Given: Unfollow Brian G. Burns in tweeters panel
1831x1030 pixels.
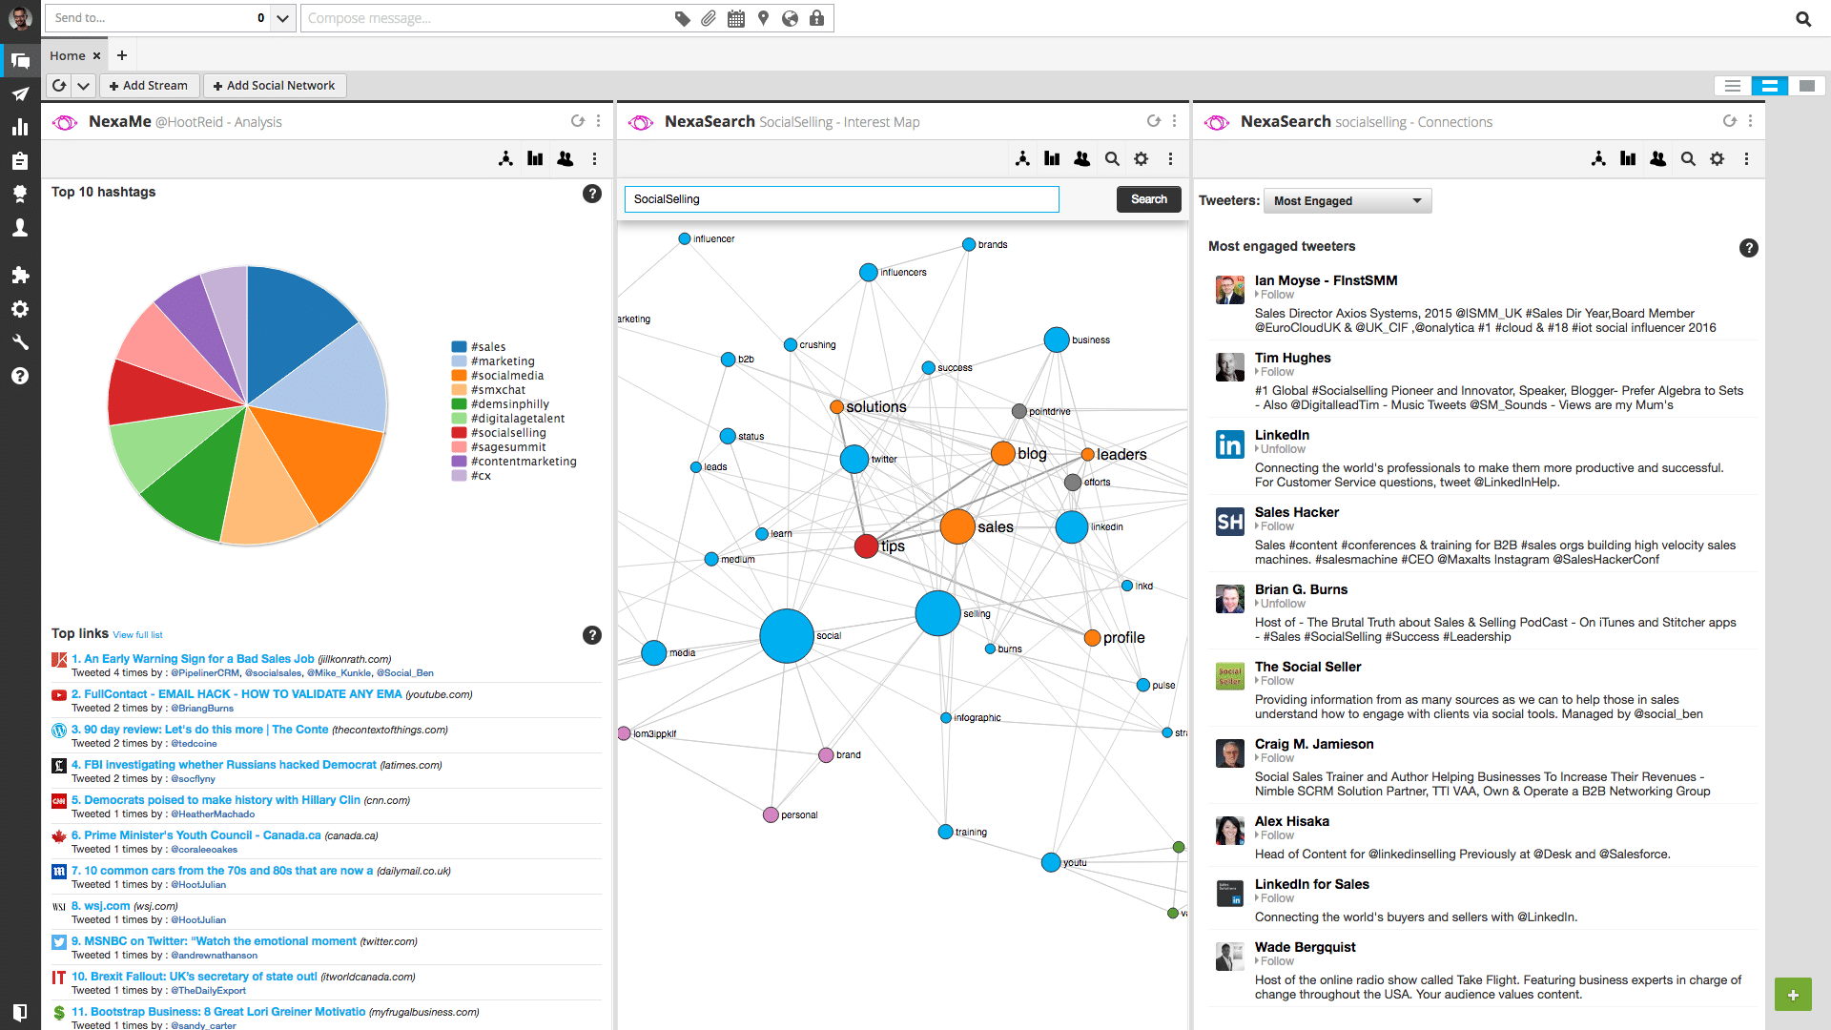Looking at the screenshot, I should 1279,603.
